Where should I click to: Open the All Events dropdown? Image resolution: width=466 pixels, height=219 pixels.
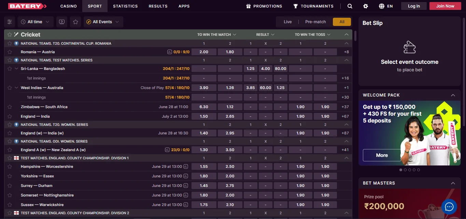coord(102,22)
